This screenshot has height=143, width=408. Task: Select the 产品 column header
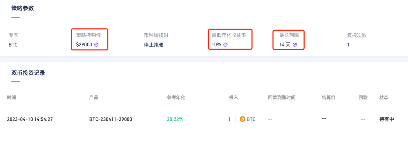click(x=94, y=97)
